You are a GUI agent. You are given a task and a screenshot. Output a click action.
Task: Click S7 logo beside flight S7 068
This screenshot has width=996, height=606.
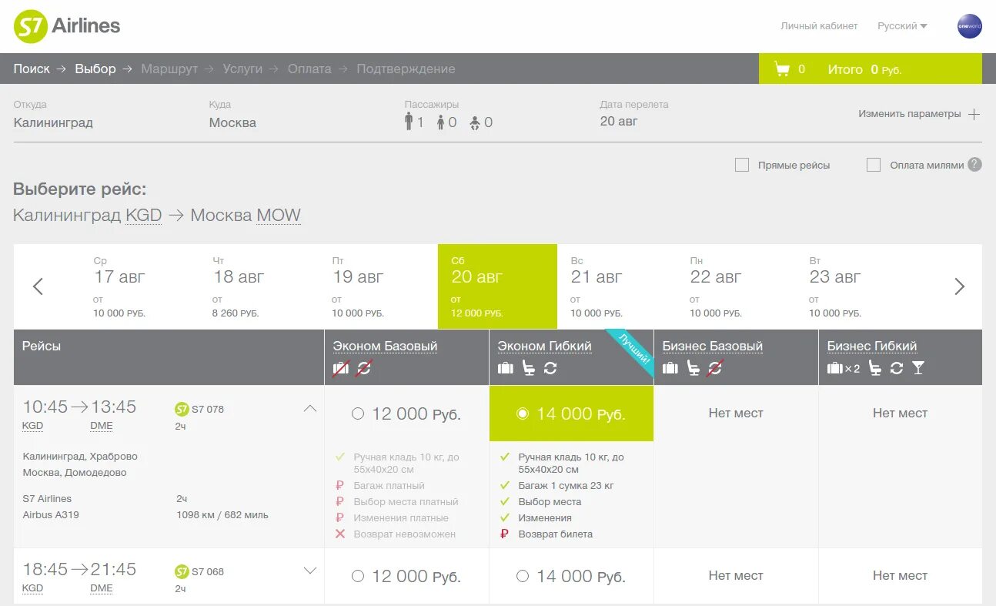click(x=182, y=571)
